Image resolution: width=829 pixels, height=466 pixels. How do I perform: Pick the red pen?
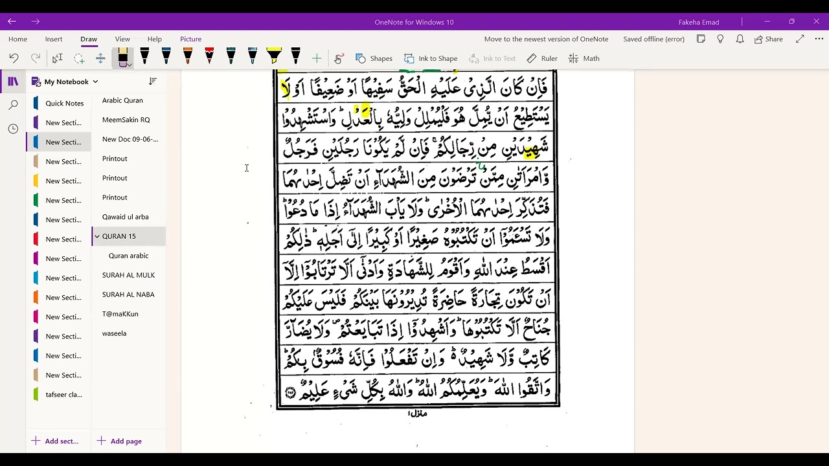209,56
